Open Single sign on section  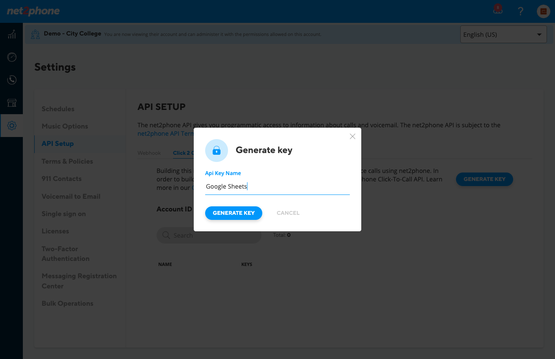[x=64, y=214]
